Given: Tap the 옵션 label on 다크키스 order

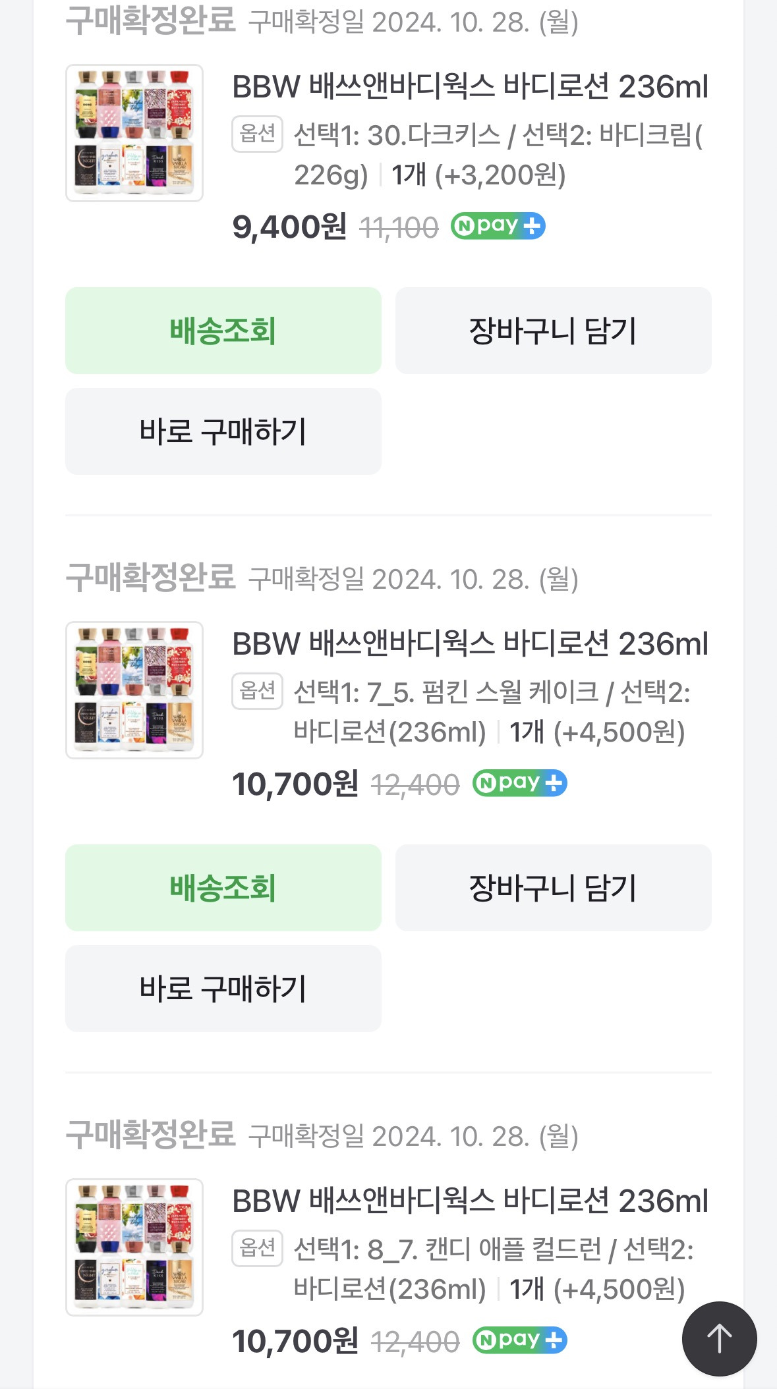Looking at the screenshot, I should tap(257, 134).
